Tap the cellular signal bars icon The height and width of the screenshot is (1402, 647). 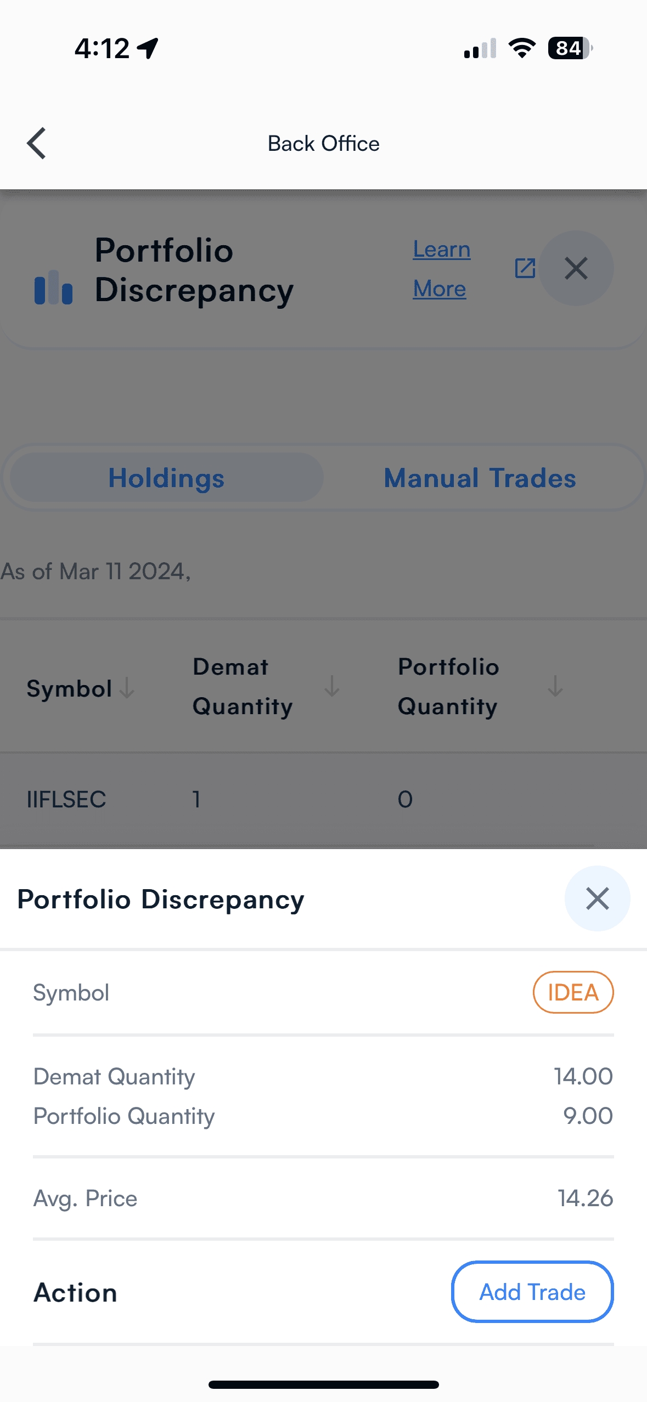(480, 48)
